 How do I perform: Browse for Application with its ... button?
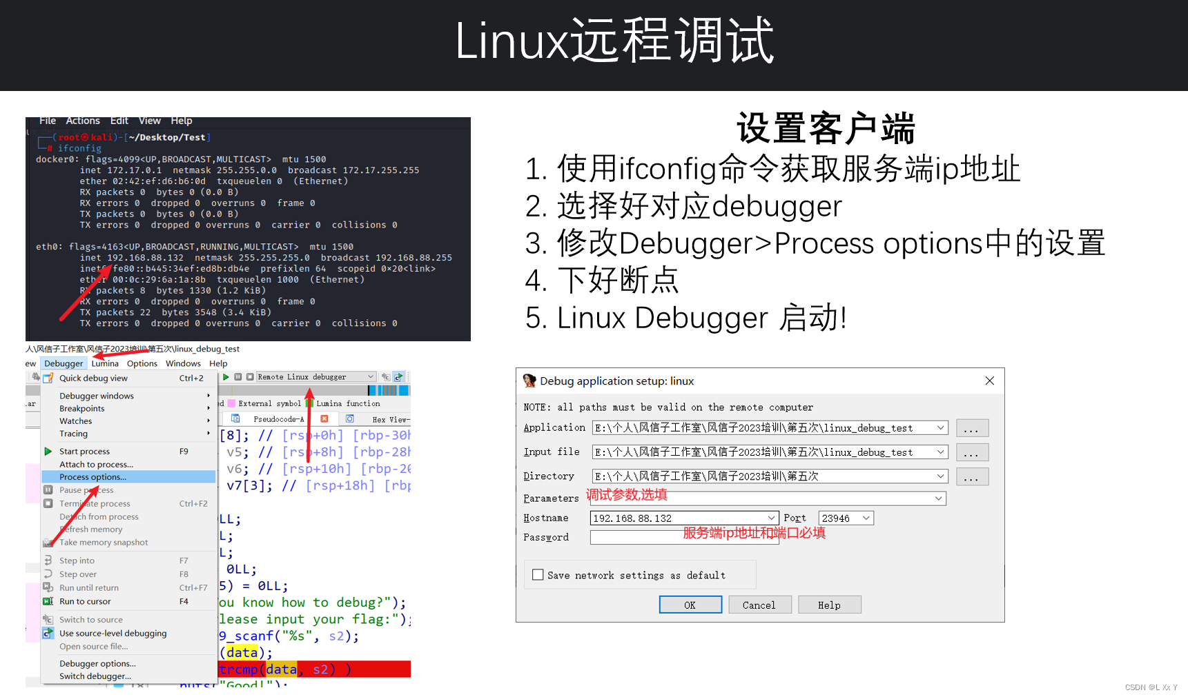[971, 428]
